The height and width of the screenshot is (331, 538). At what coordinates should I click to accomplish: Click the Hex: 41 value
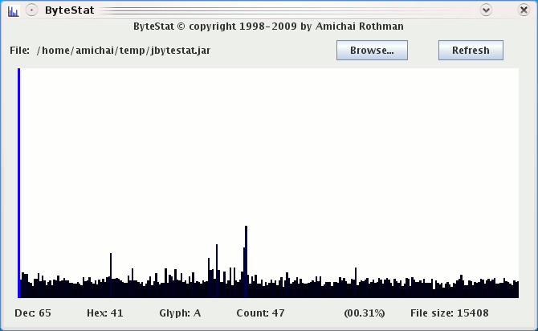tap(105, 313)
